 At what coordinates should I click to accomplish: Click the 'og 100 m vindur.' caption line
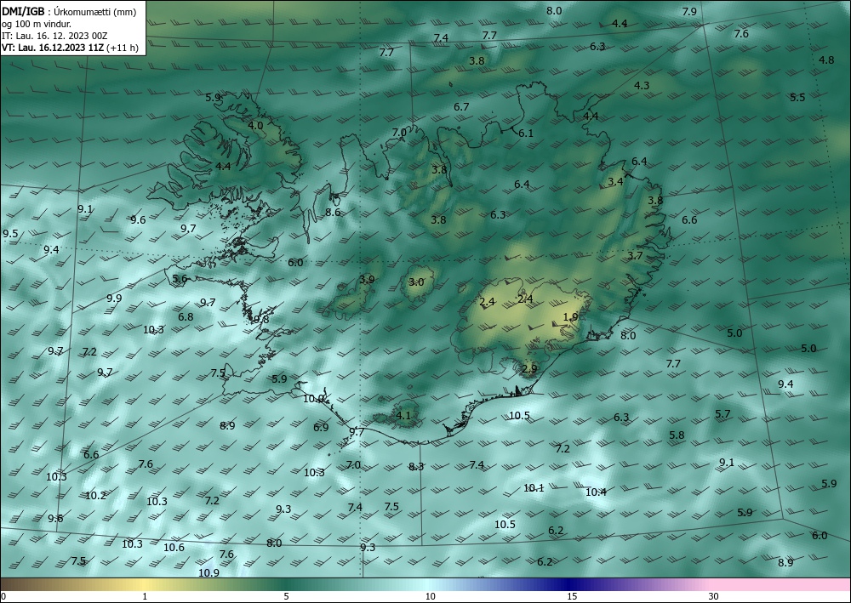pos(37,25)
